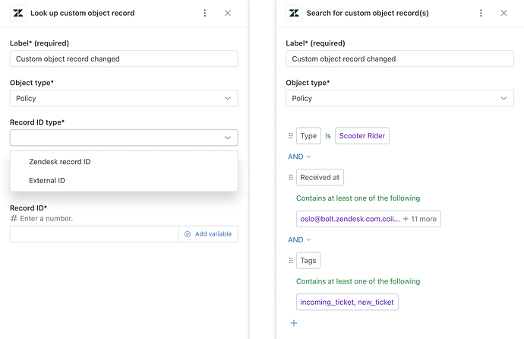Click Add variable button
524x339 pixels.
tap(209, 234)
